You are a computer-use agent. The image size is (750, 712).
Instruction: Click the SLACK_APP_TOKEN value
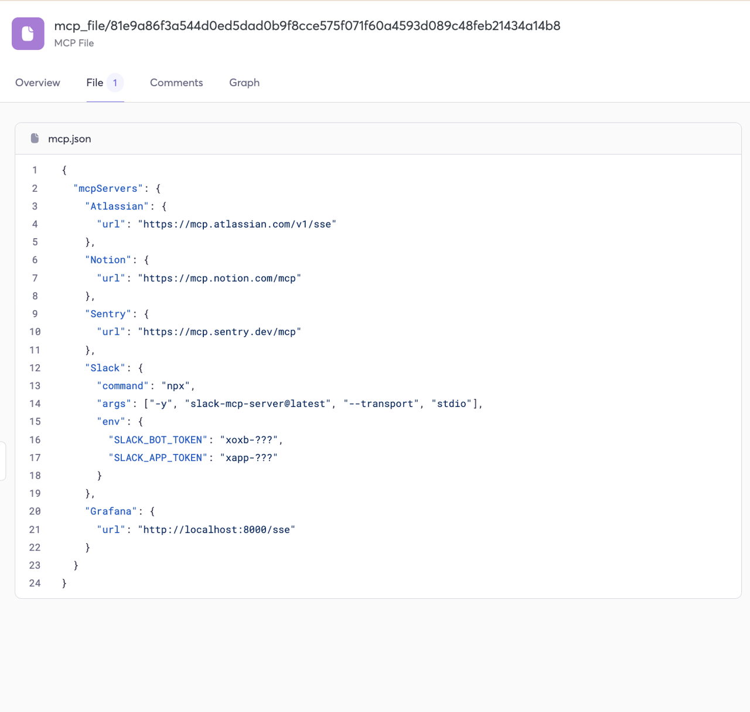pyautogui.click(x=249, y=457)
